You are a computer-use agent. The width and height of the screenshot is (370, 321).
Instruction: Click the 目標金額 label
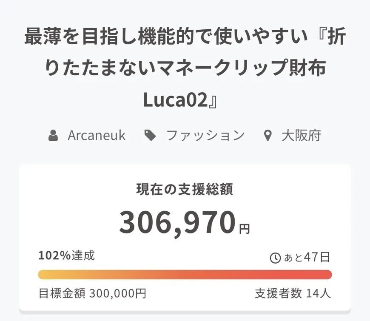(x=62, y=293)
